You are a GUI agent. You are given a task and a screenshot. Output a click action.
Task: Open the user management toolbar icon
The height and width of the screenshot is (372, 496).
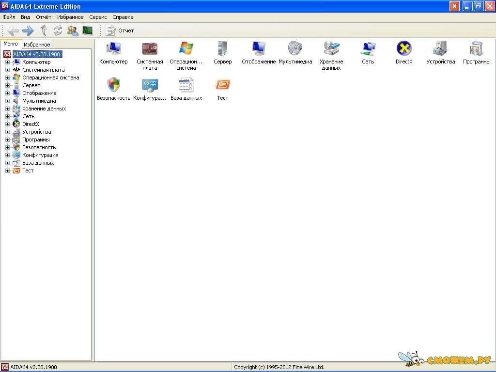pos(73,31)
